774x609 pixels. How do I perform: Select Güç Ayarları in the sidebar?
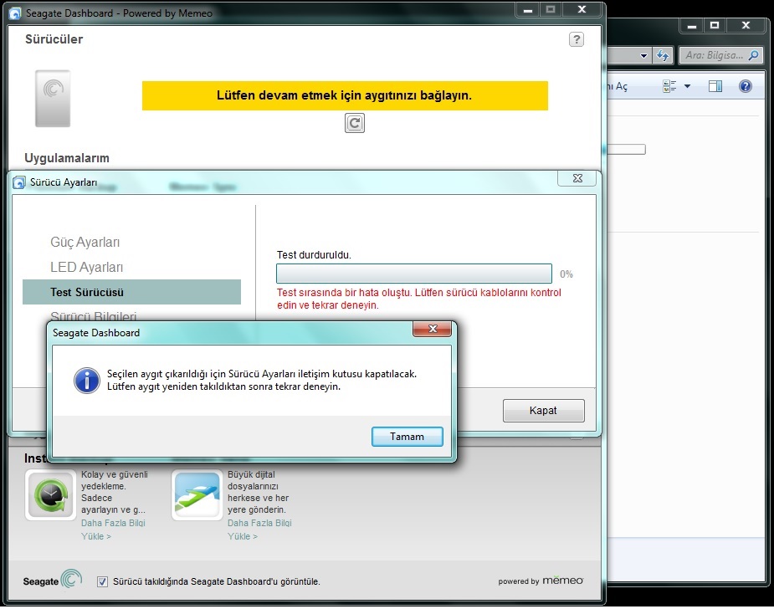(x=85, y=243)
